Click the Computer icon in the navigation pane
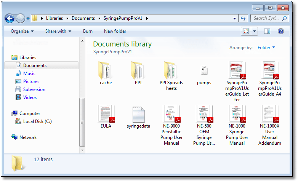298x182 pixels. 14,113
